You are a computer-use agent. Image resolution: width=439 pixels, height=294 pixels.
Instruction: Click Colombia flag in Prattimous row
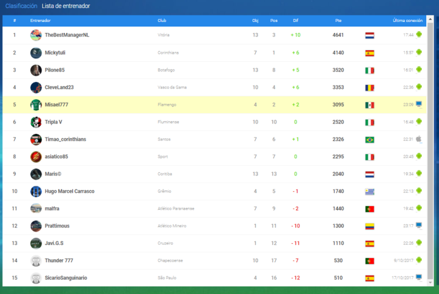coord(370,226)
